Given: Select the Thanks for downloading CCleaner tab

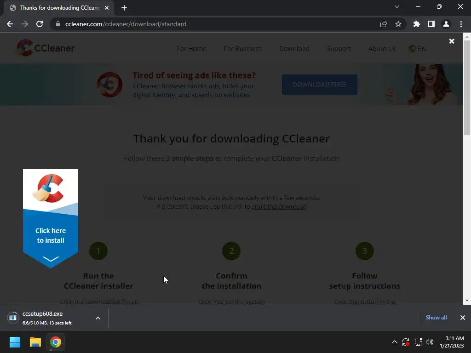Looking at the screenshot, I should click(59, 8).
